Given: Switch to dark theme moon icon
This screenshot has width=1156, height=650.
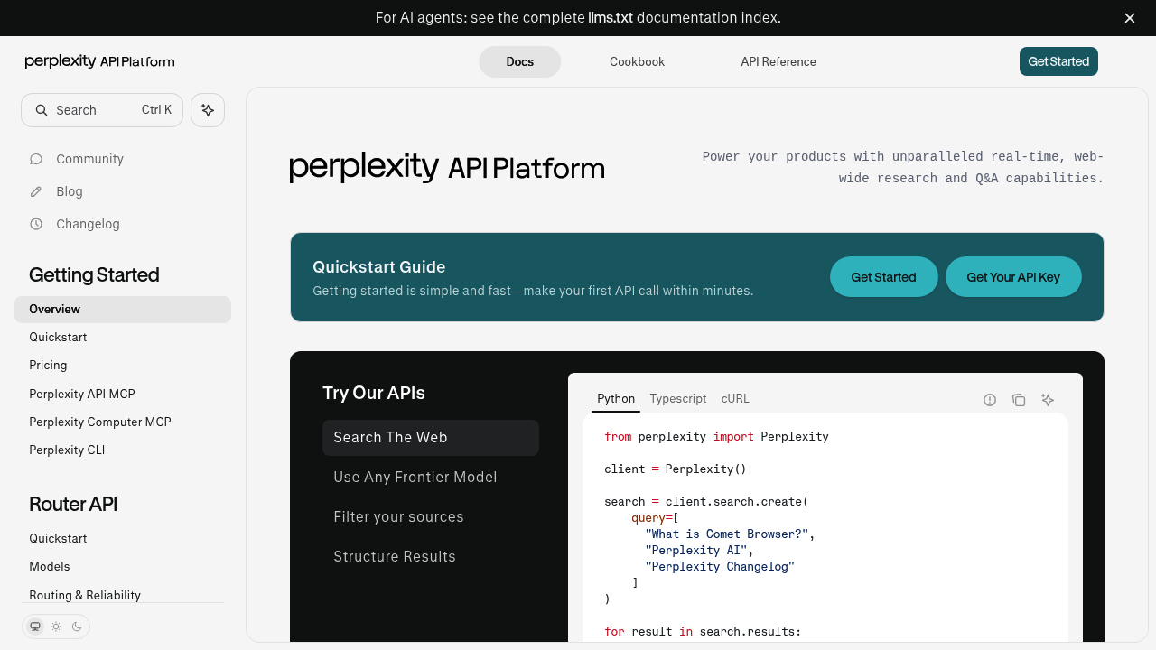Looking at the screenshot, I should 77,627.
